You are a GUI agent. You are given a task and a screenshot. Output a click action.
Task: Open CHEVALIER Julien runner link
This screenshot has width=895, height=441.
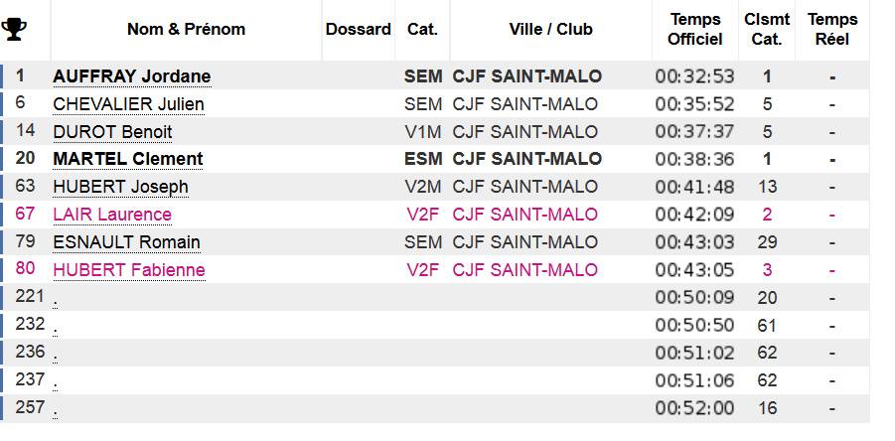click(128, 104)
